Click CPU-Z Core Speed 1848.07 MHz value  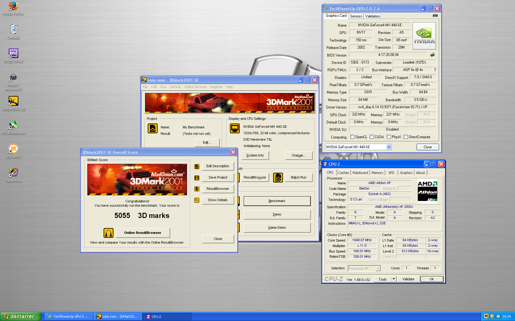[x=362, y=240]
